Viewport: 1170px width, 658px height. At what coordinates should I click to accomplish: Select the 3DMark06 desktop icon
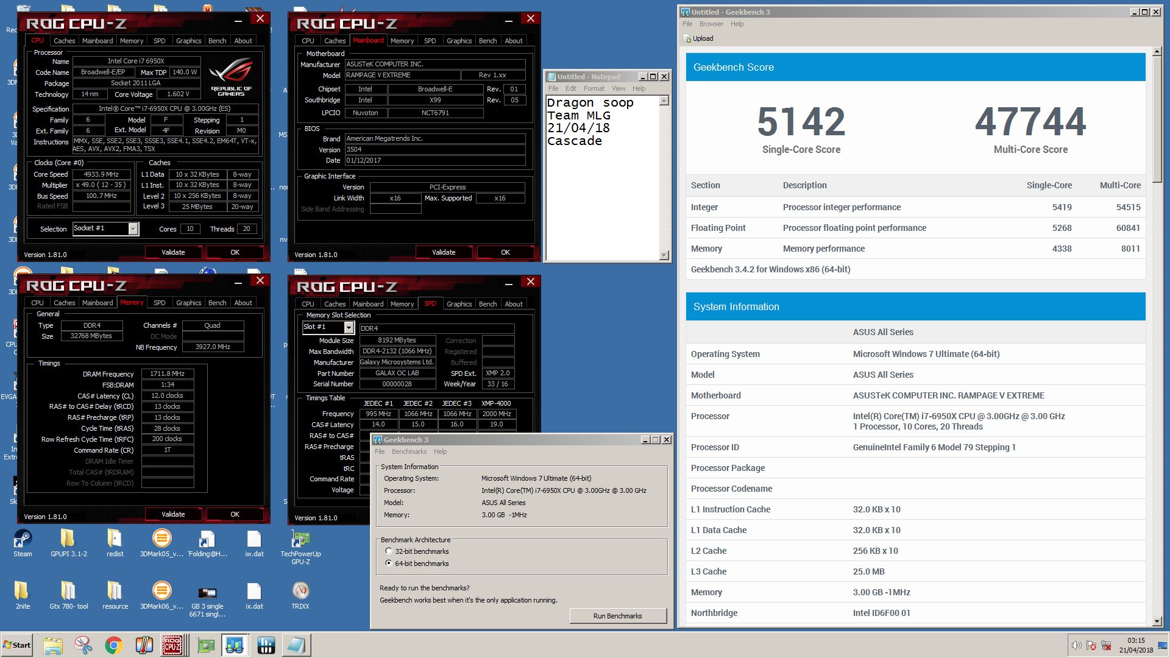(161, 595)
